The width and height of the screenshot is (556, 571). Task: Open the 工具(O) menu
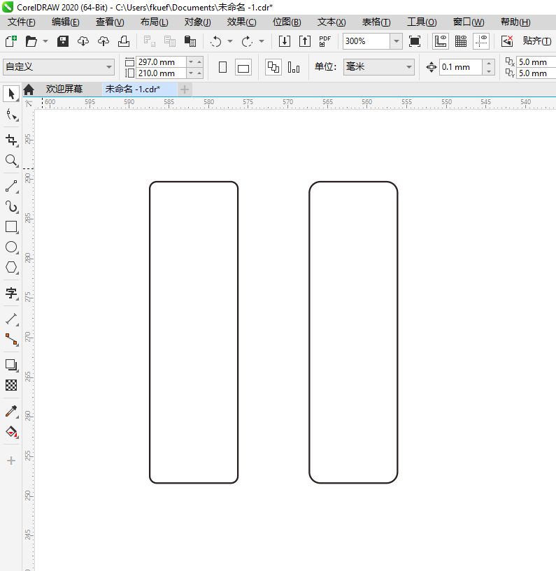click(422, 22)
